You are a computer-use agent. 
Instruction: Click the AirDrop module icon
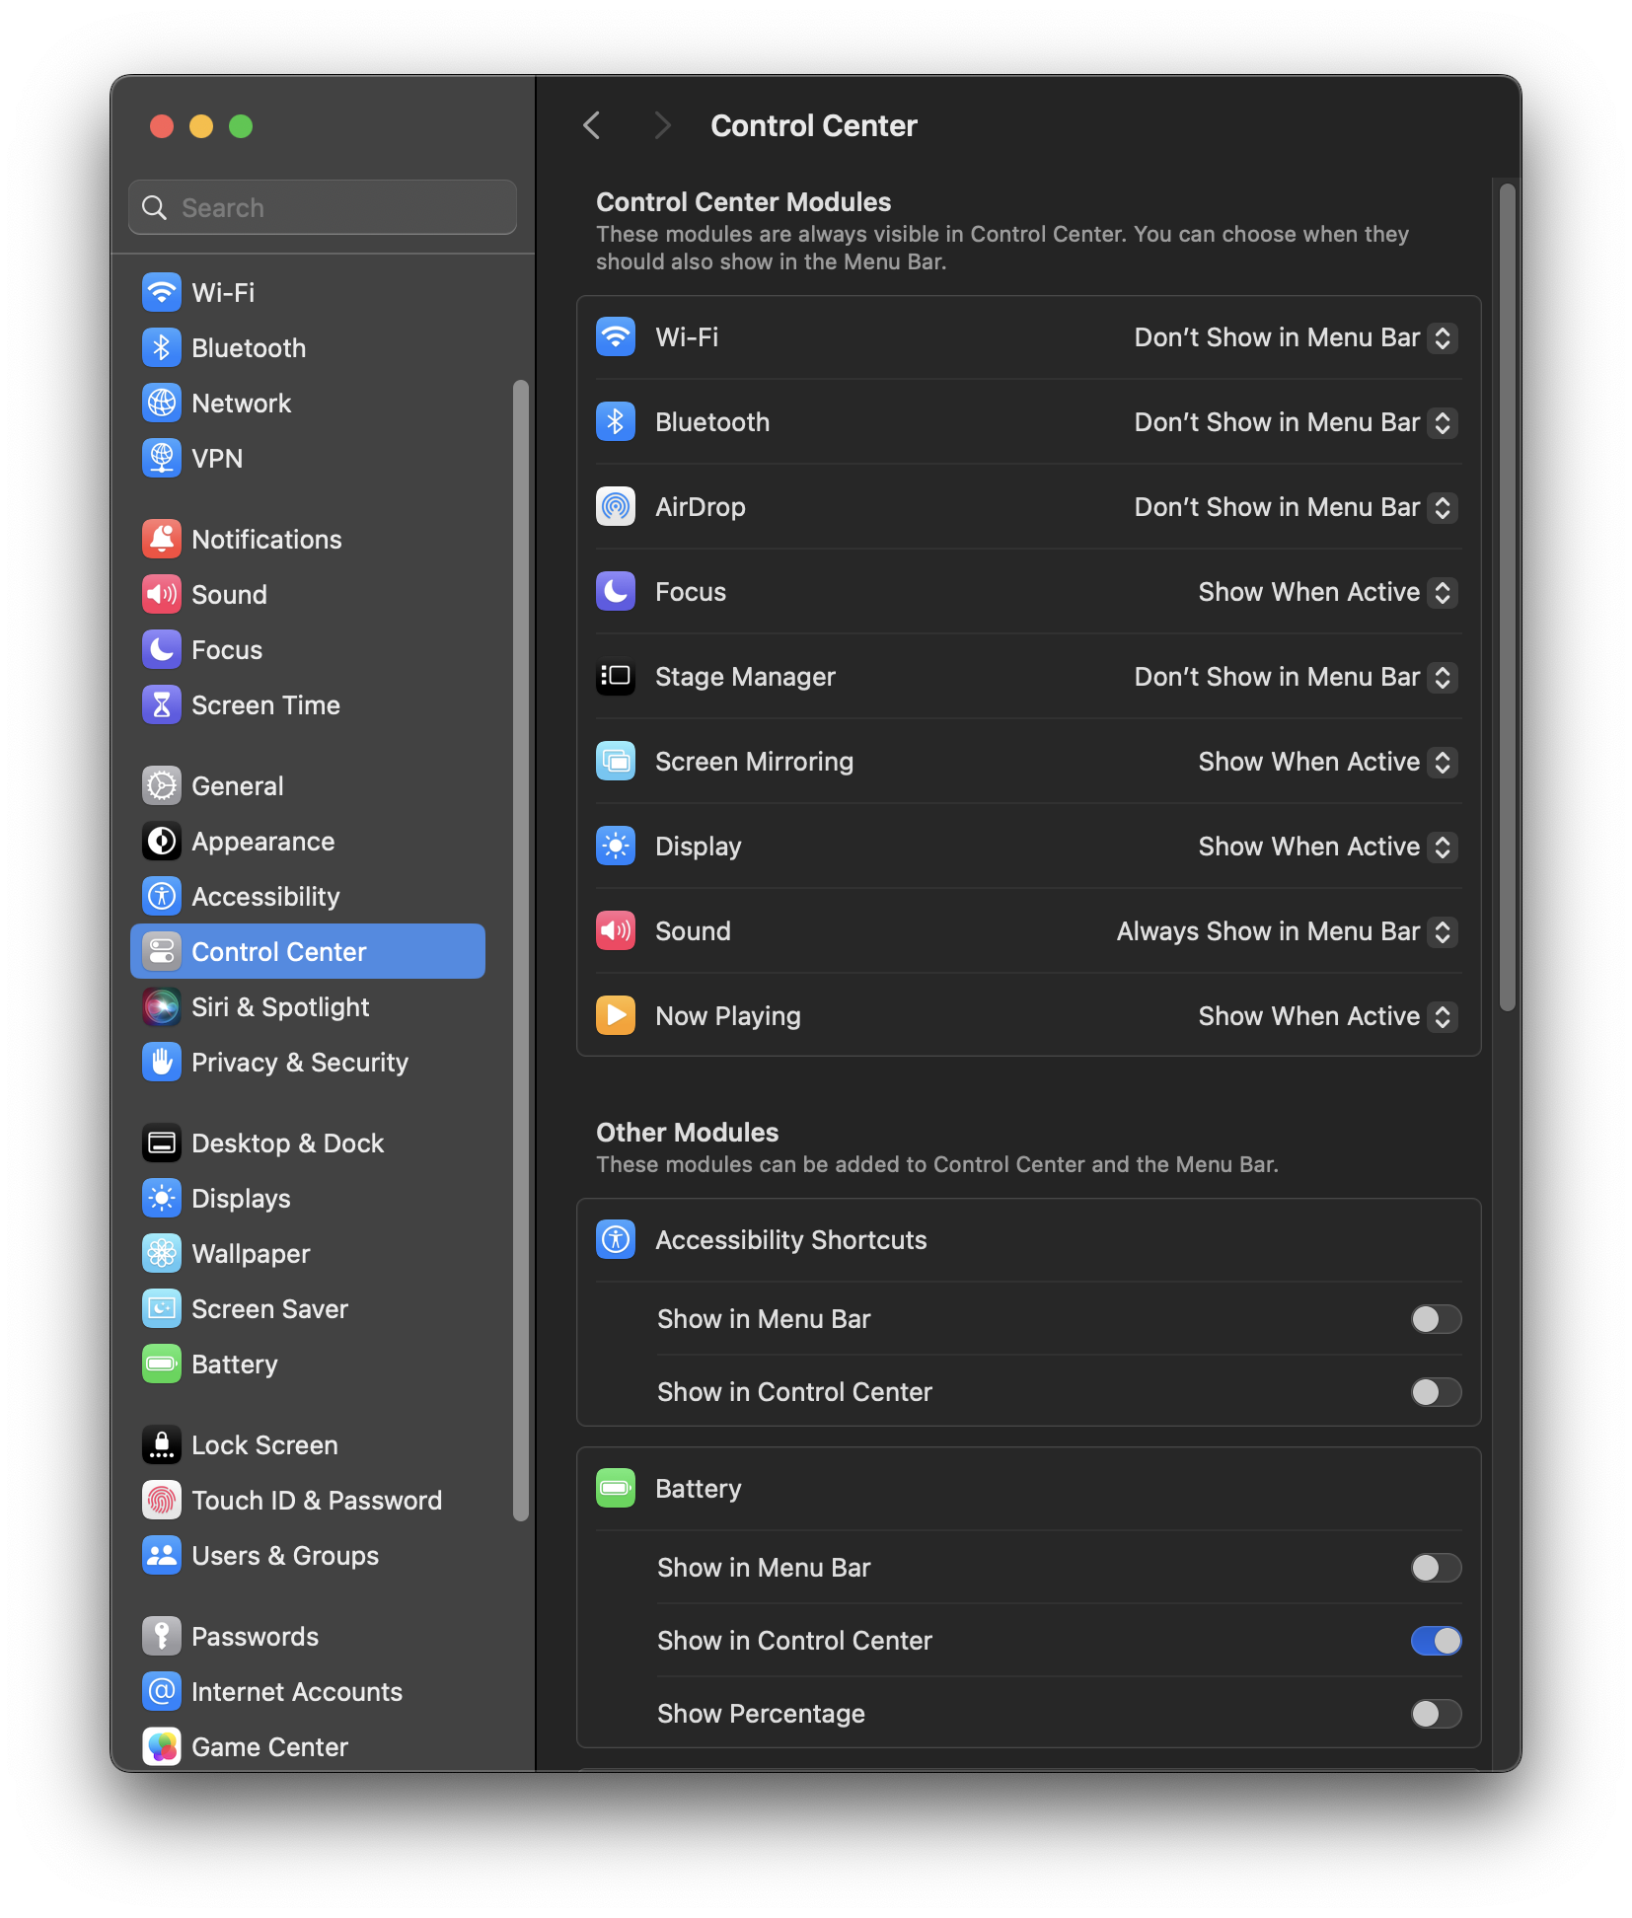pos(616,507)
